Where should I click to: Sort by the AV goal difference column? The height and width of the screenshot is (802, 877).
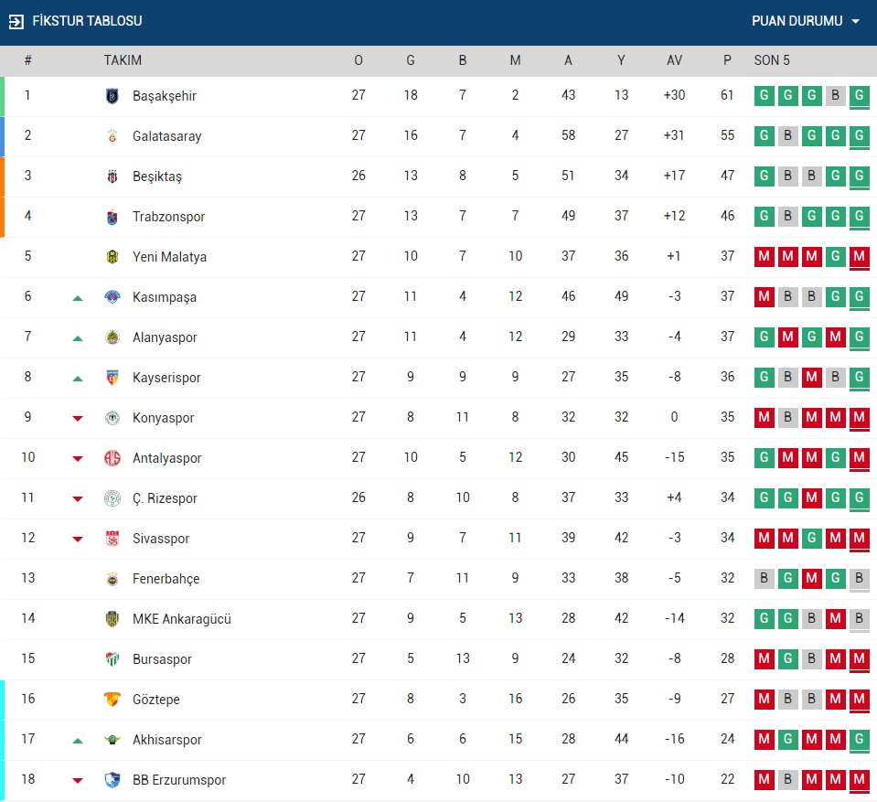pos(674,60)
